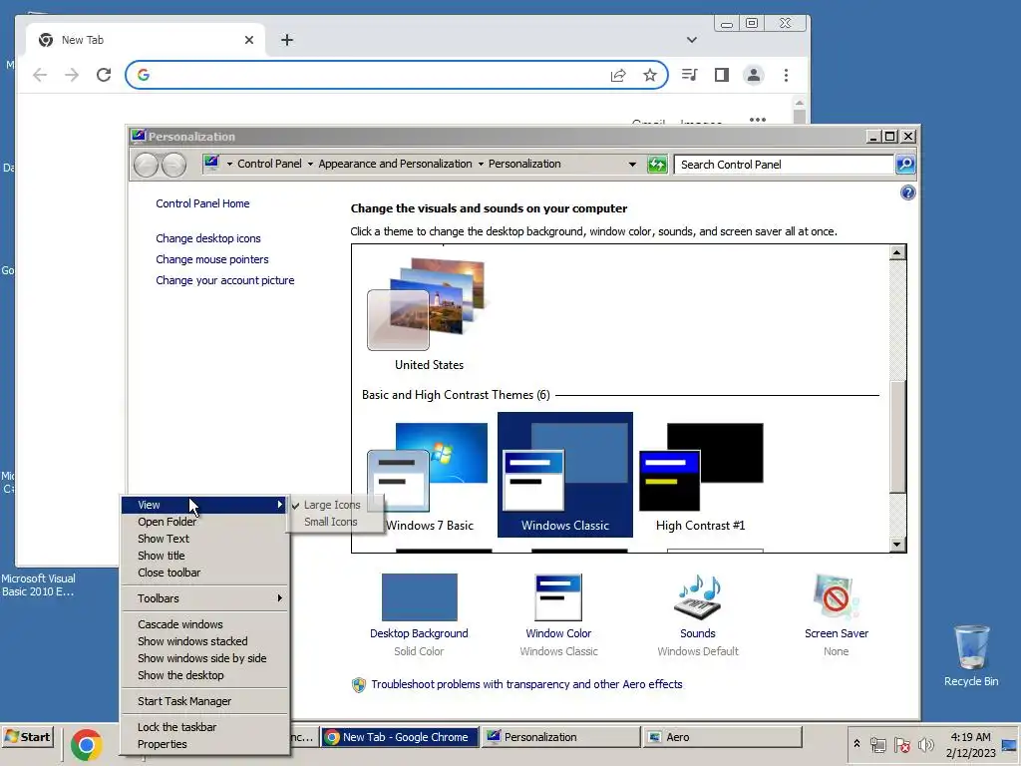1021x766 pixels.
Task: Go back in Chrome
Action: (40, 75)
